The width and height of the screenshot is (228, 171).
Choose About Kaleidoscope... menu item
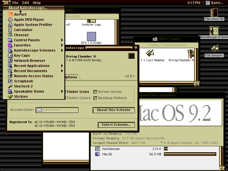click(x=34, y=8)
